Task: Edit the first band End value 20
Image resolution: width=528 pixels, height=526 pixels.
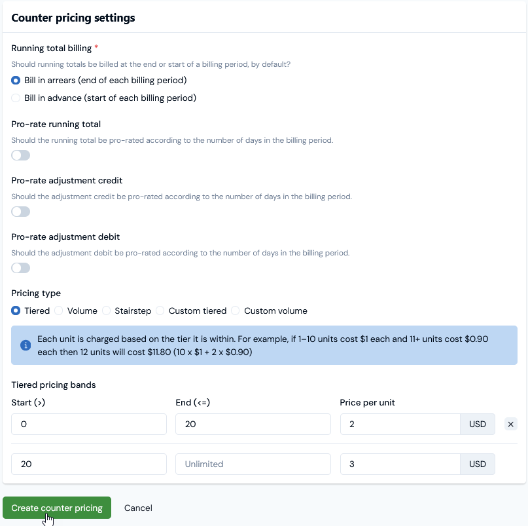Action: pyautogui.click(x=253, y=424)
